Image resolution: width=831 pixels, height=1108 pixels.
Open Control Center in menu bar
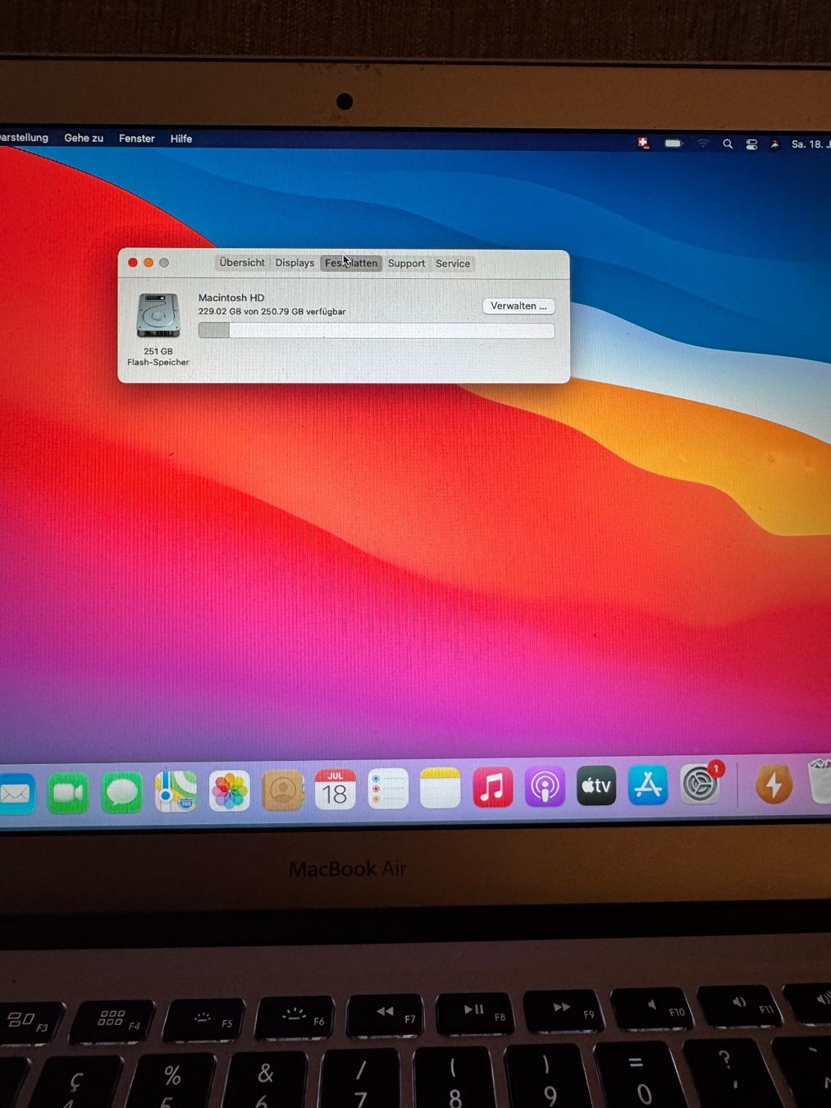(x=751, y=144)
